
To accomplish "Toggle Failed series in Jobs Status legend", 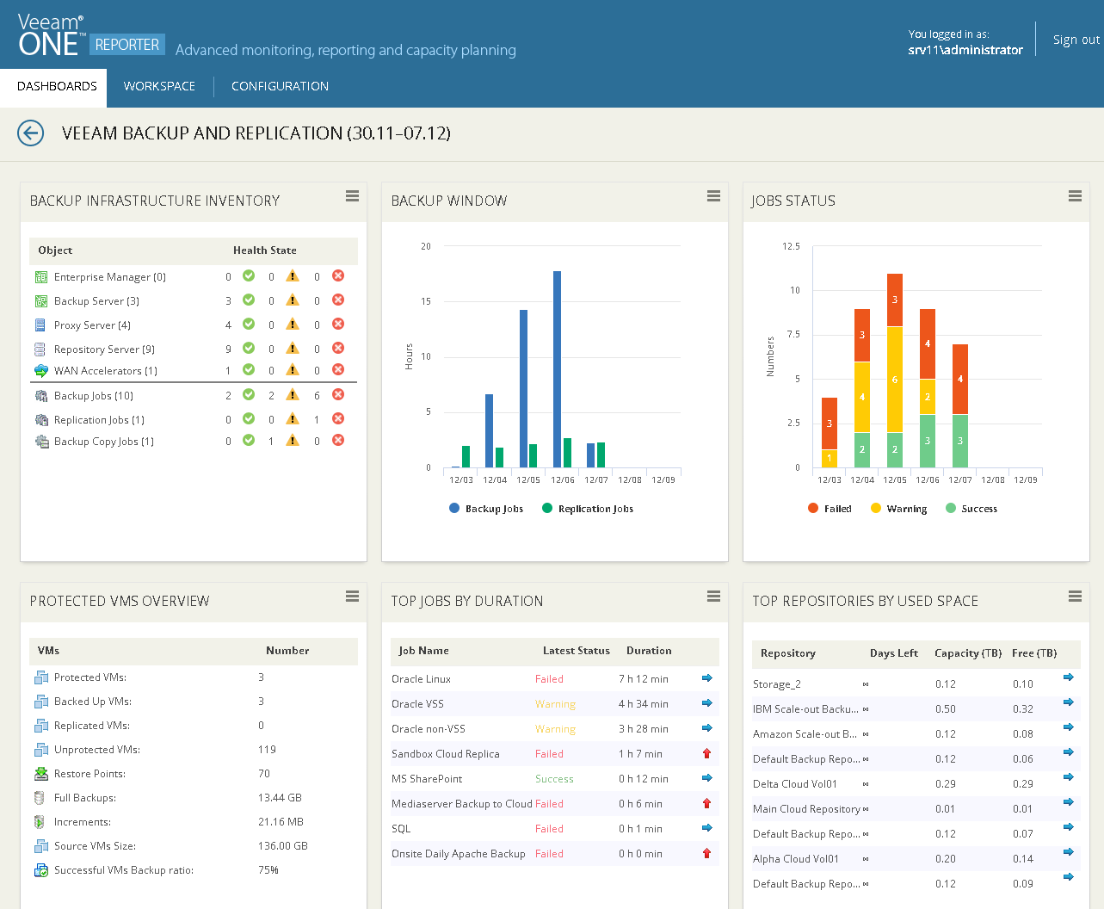I will 830,509.
